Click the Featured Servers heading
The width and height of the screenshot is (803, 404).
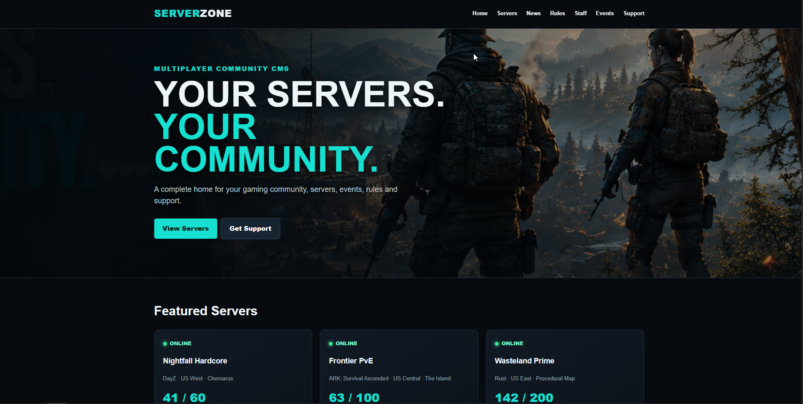point(206,311)
